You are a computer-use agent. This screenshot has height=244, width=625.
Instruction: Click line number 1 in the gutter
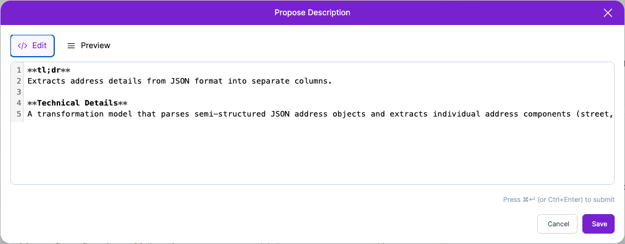click(x=19, y=70)
